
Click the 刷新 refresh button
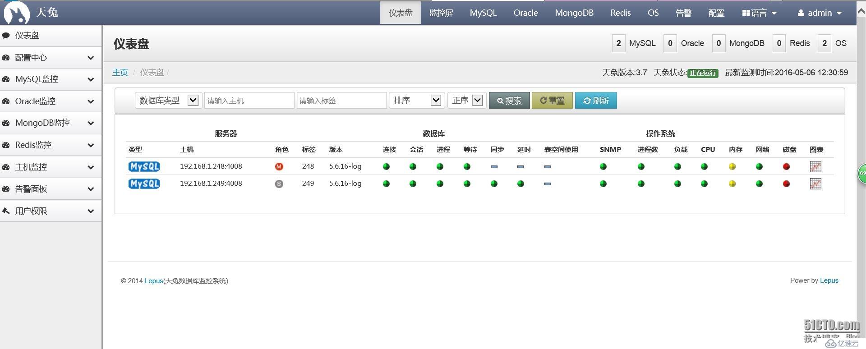[596, 101]
